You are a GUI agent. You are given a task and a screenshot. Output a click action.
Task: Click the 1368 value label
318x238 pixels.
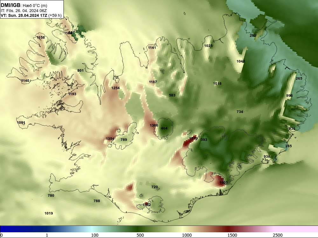(x=154, y=125)
